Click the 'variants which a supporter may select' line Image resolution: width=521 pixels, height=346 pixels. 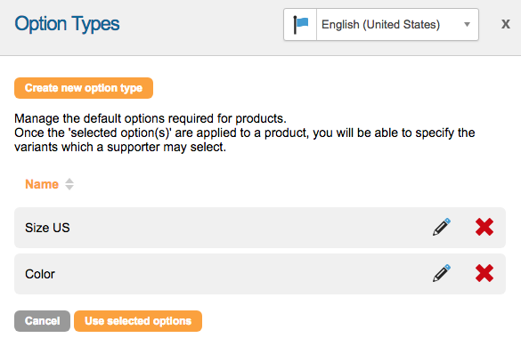coord(120,147)
